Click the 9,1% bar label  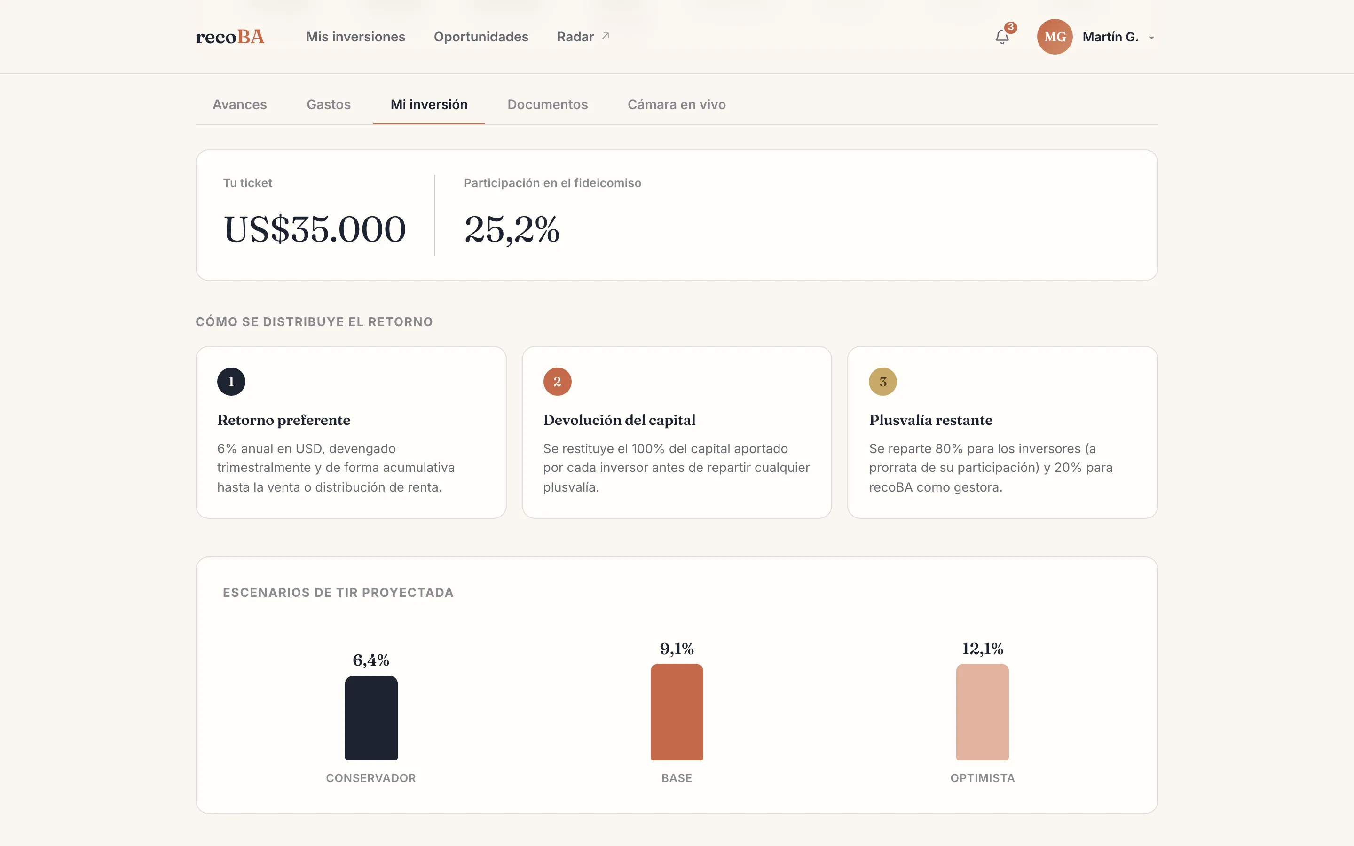(677, 649)
